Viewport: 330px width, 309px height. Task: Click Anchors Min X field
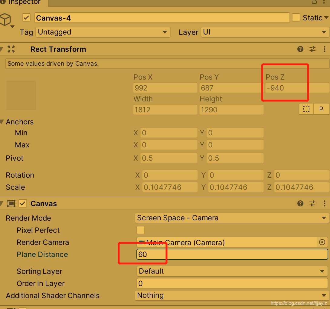[169, 133]
